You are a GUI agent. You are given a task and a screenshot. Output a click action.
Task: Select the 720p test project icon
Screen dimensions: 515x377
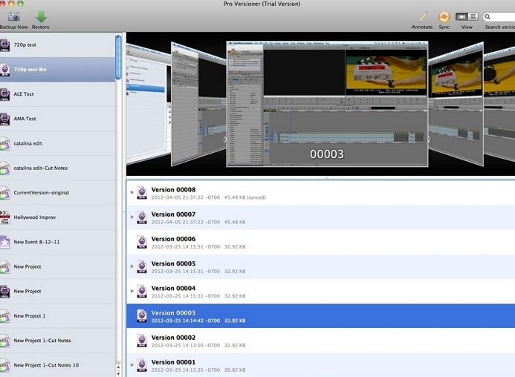coord(5,45)
